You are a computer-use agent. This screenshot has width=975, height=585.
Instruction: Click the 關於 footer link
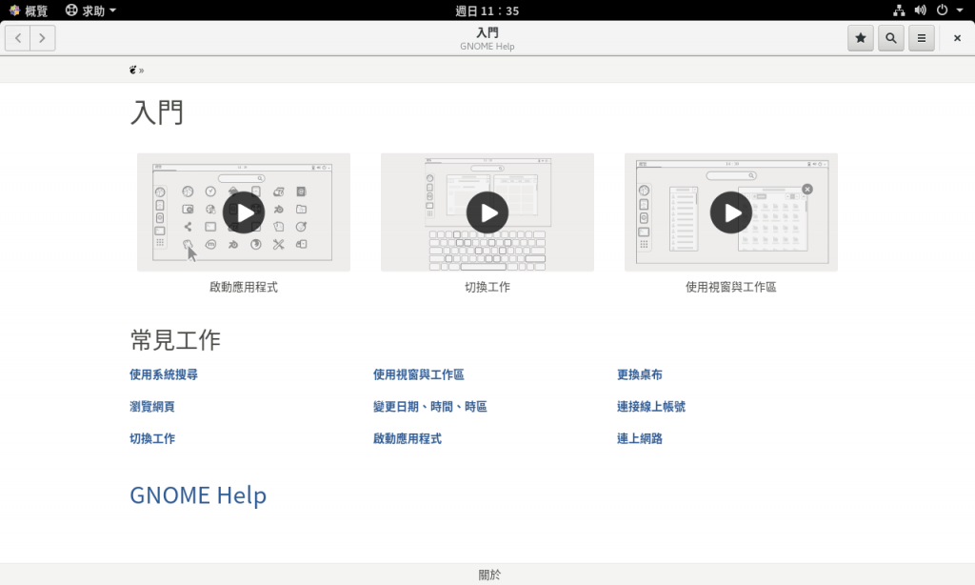pyautogui.click(x=488, y=575)
